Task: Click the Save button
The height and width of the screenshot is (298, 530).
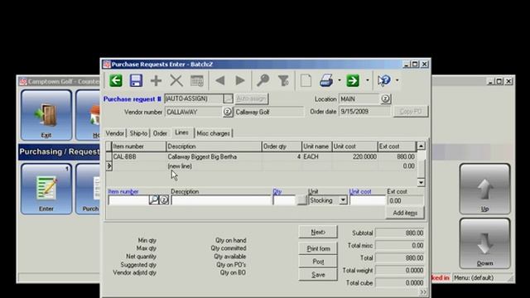Action: pyautogui.click(x=318, y=275)
